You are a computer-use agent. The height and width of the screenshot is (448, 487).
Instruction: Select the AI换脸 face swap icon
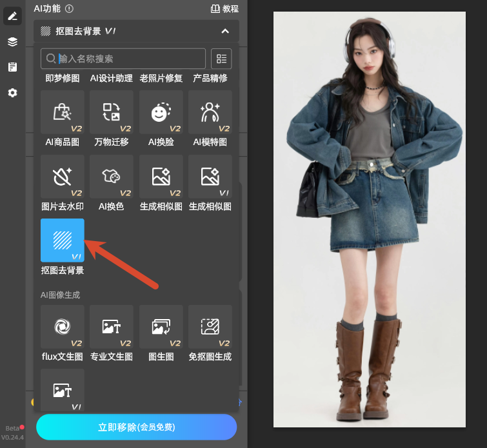(161, 112)
